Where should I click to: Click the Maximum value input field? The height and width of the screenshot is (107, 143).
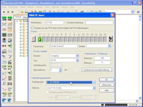click(102, 58)
